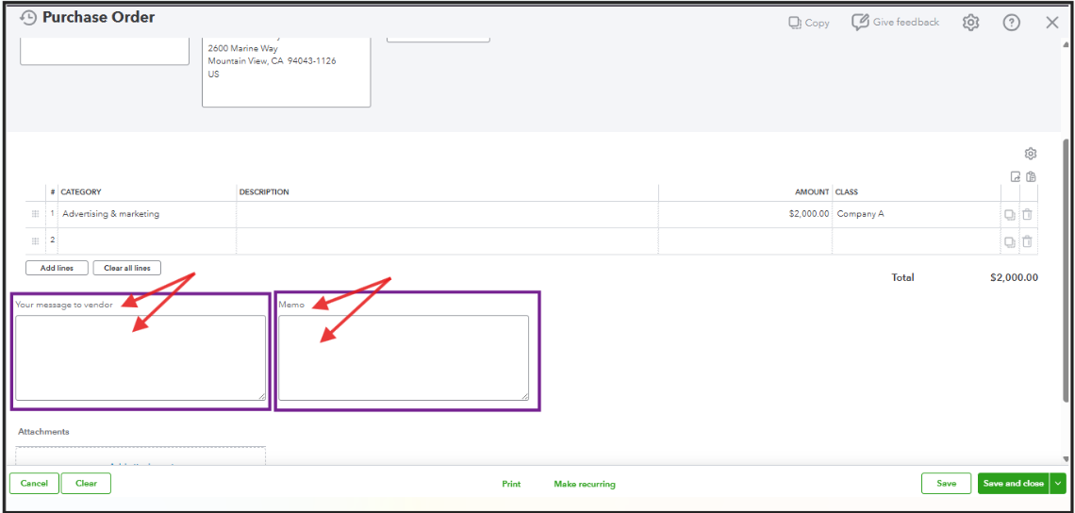The height and width of the screenshot is (513, 1075).
Task: Click the $2,000.00 amount cell in line 1
Action: 745,214
